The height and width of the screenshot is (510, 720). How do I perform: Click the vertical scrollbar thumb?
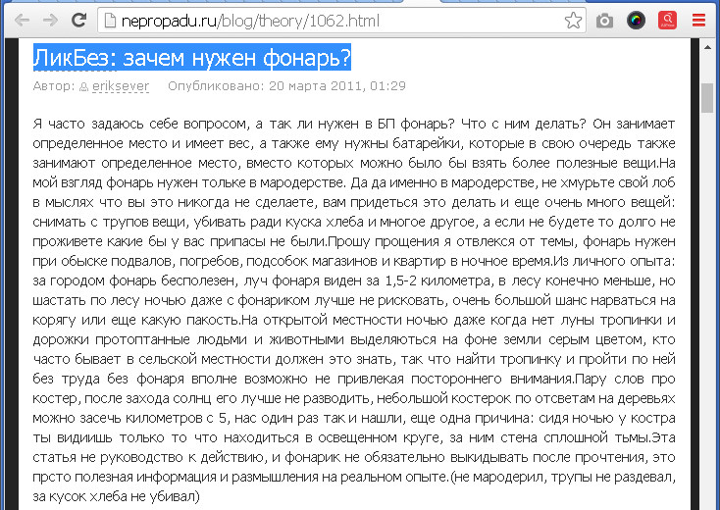coord(707,98)
